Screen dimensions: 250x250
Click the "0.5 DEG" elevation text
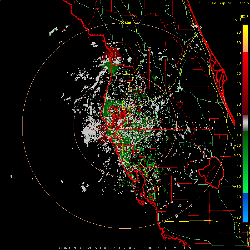(x=126, y=248)
